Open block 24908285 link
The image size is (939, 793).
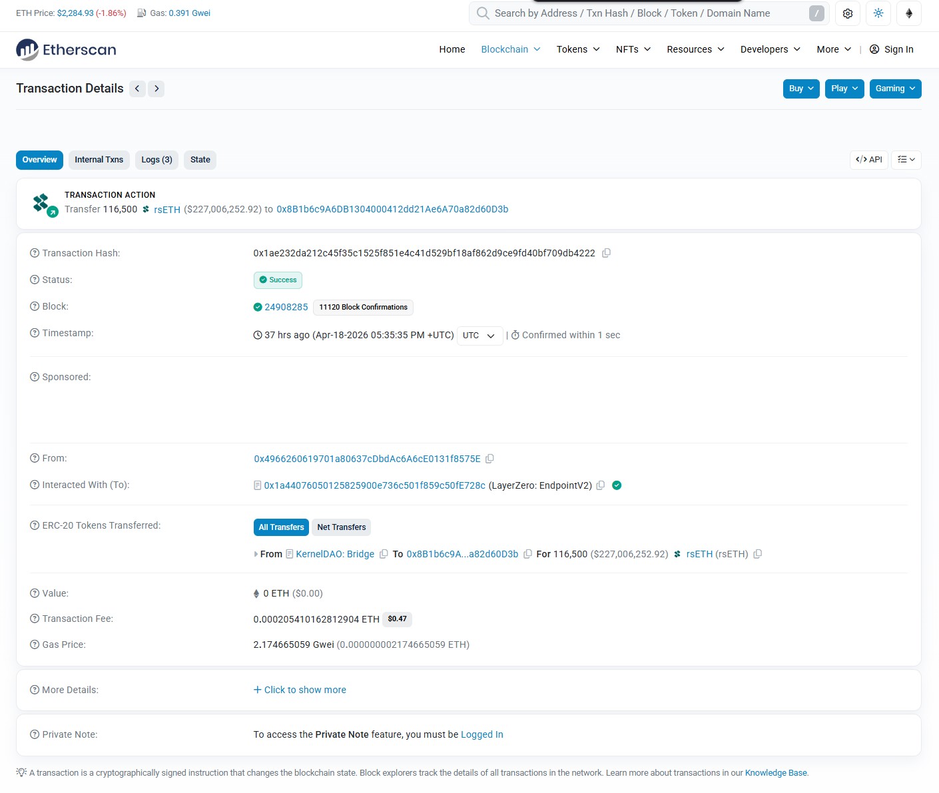point(286,307)
